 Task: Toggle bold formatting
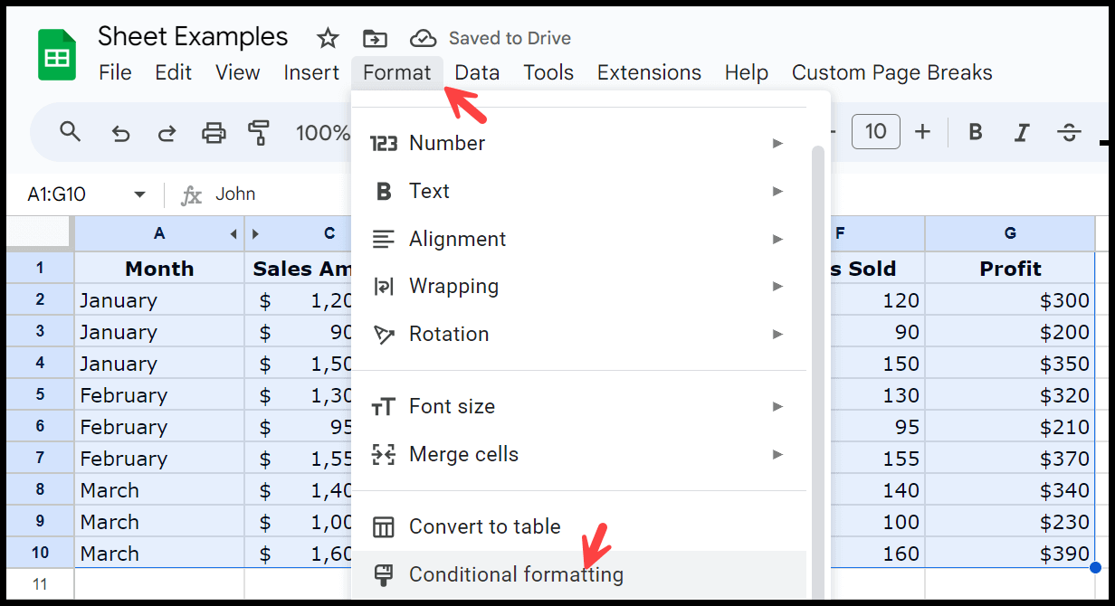click(976, 132)
